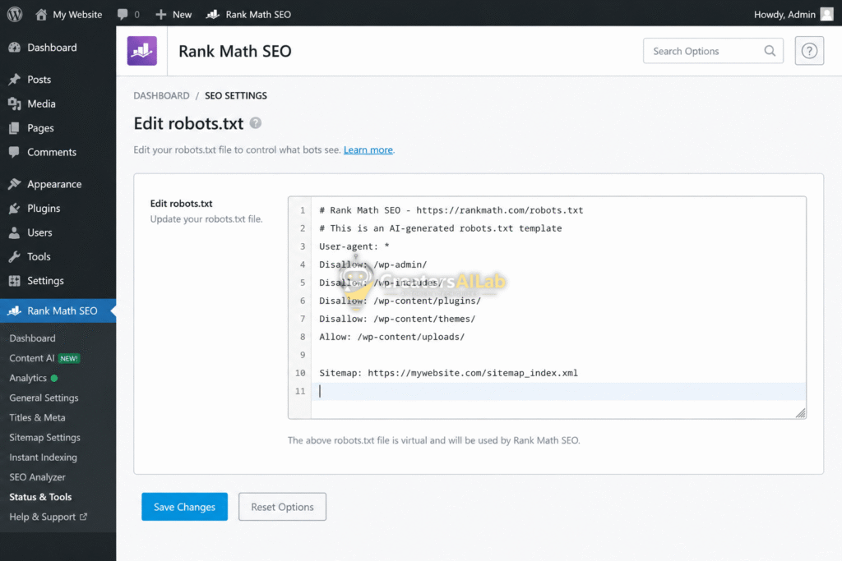Open Content AI submenu item
The image size is (842, 561).
32,358
